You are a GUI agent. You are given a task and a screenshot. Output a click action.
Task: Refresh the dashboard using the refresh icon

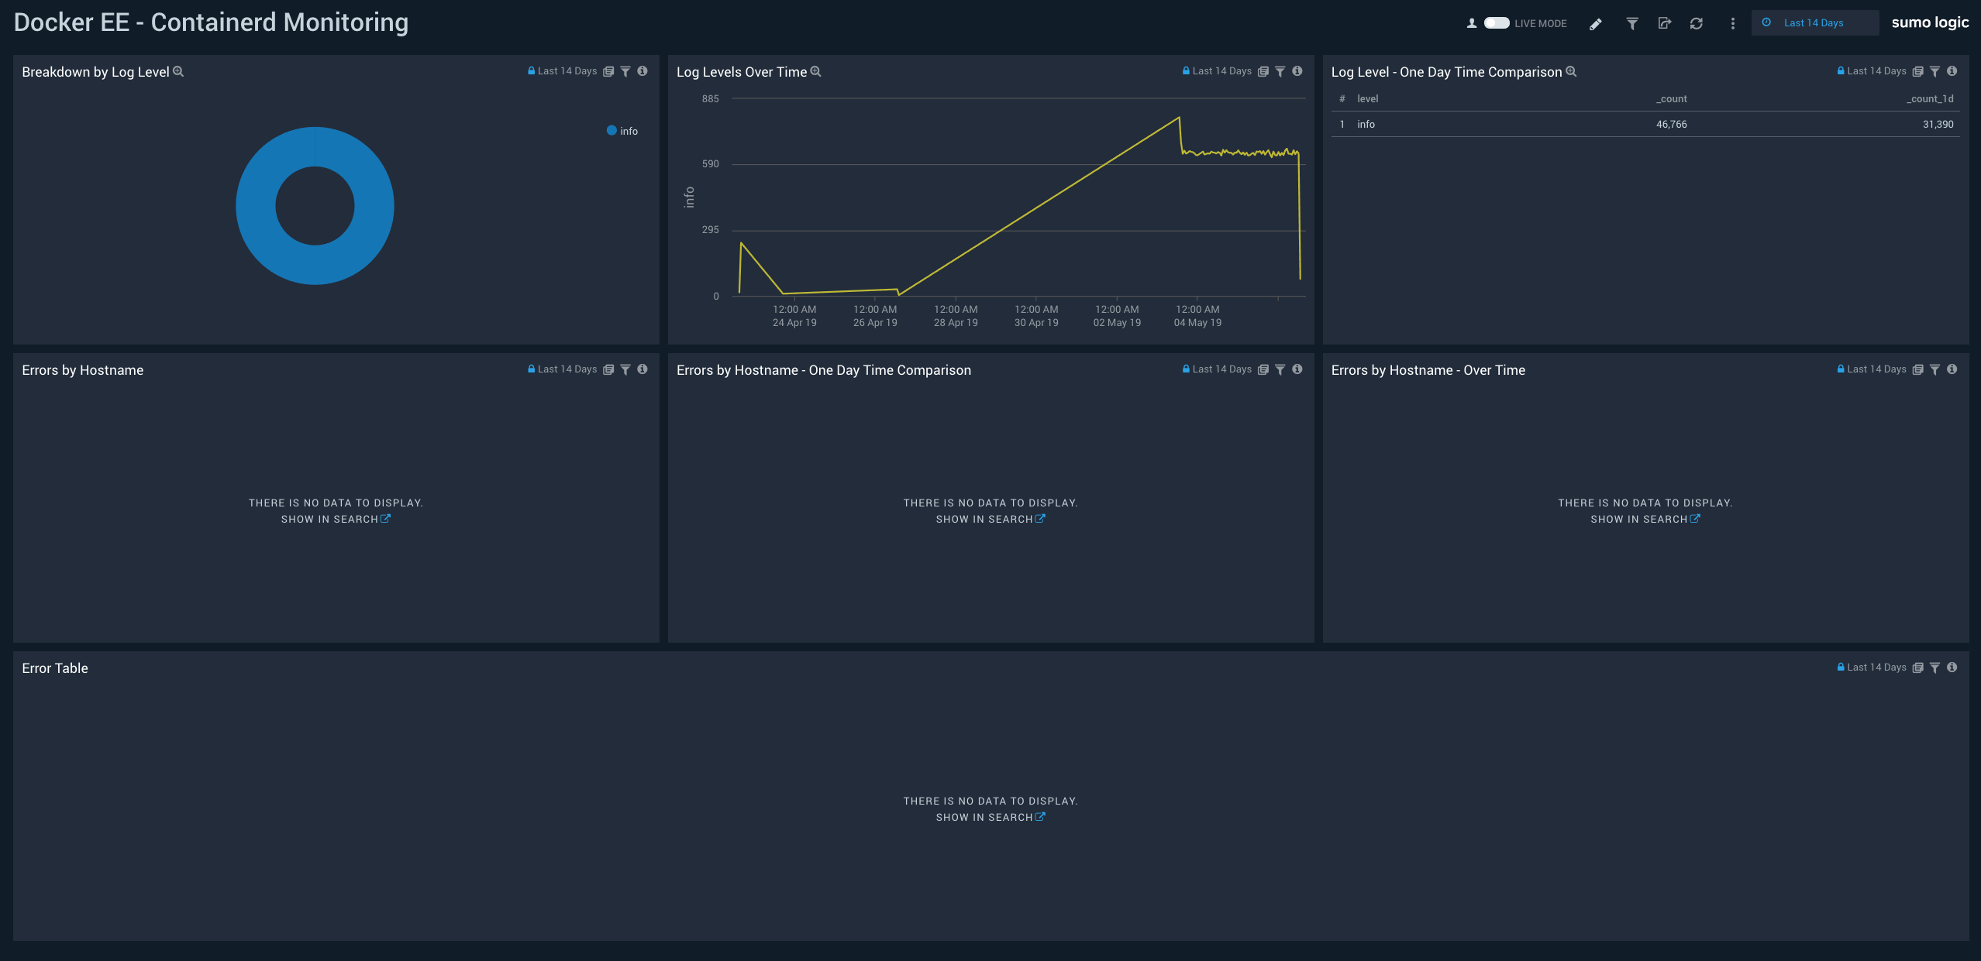tap(1697, 23)
